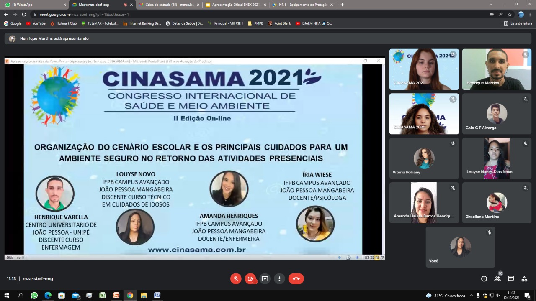
Task: Open the chat panel
Action: tap(511, 279)
